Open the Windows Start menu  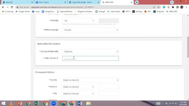(3, 103)
